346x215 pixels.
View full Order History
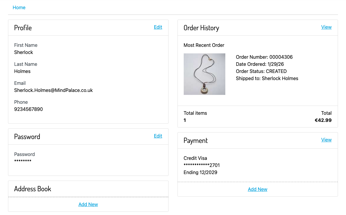pyautogui.click(x=326, y=27)
